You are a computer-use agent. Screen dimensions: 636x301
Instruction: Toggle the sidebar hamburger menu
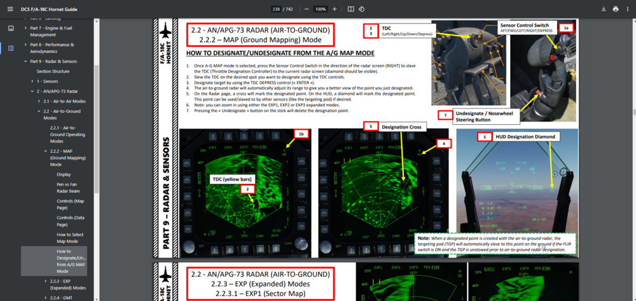point(10,9)
